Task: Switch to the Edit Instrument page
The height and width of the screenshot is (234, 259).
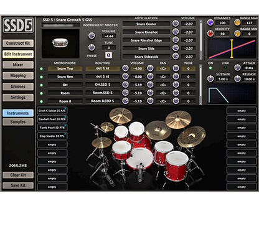Action: (x=18, y=54)
